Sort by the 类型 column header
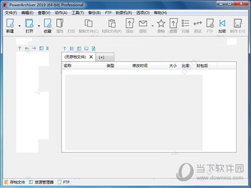Screen dimensions: 251x188 [110, 66]
